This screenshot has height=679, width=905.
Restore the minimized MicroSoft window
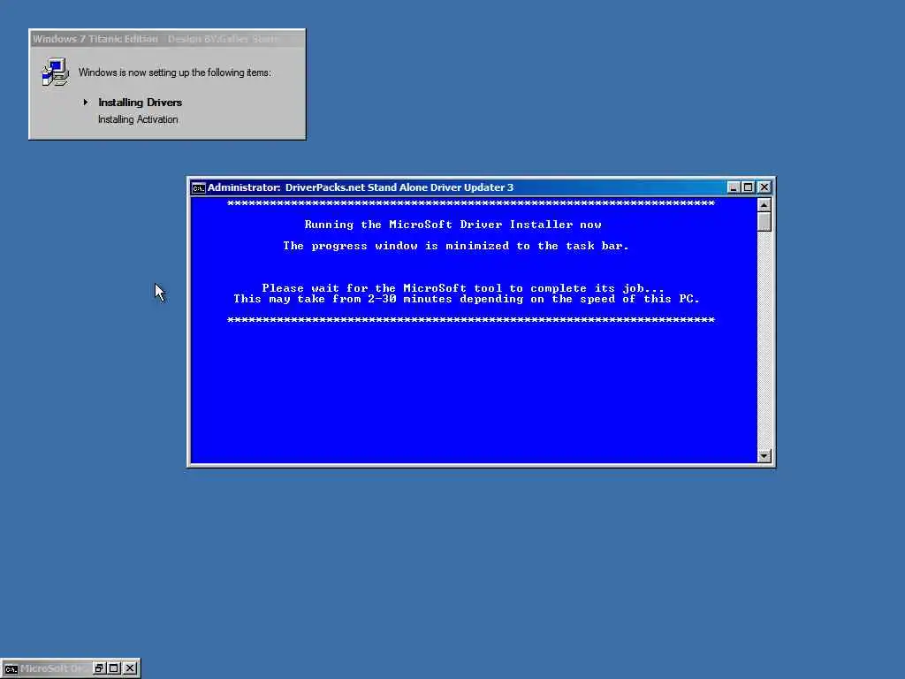[99, 668]
